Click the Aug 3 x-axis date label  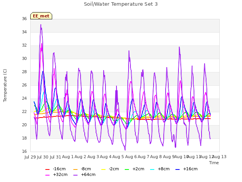coord(93,157)
